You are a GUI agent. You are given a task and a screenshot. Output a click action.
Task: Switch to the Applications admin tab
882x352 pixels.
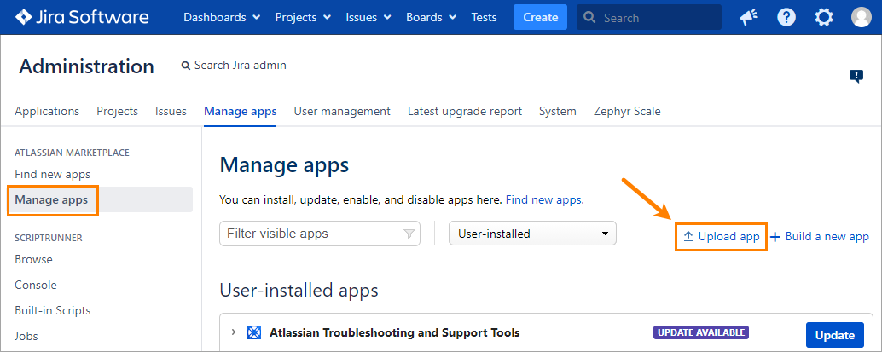47,112
